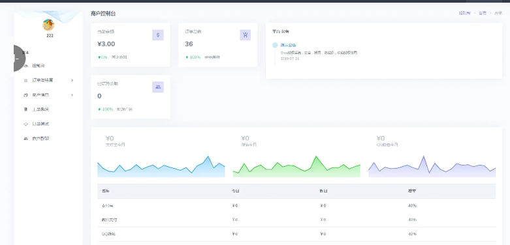Click the ¥0 total above the green chart
The width and height of the screenshot is (510, 245).
(246, 139)
